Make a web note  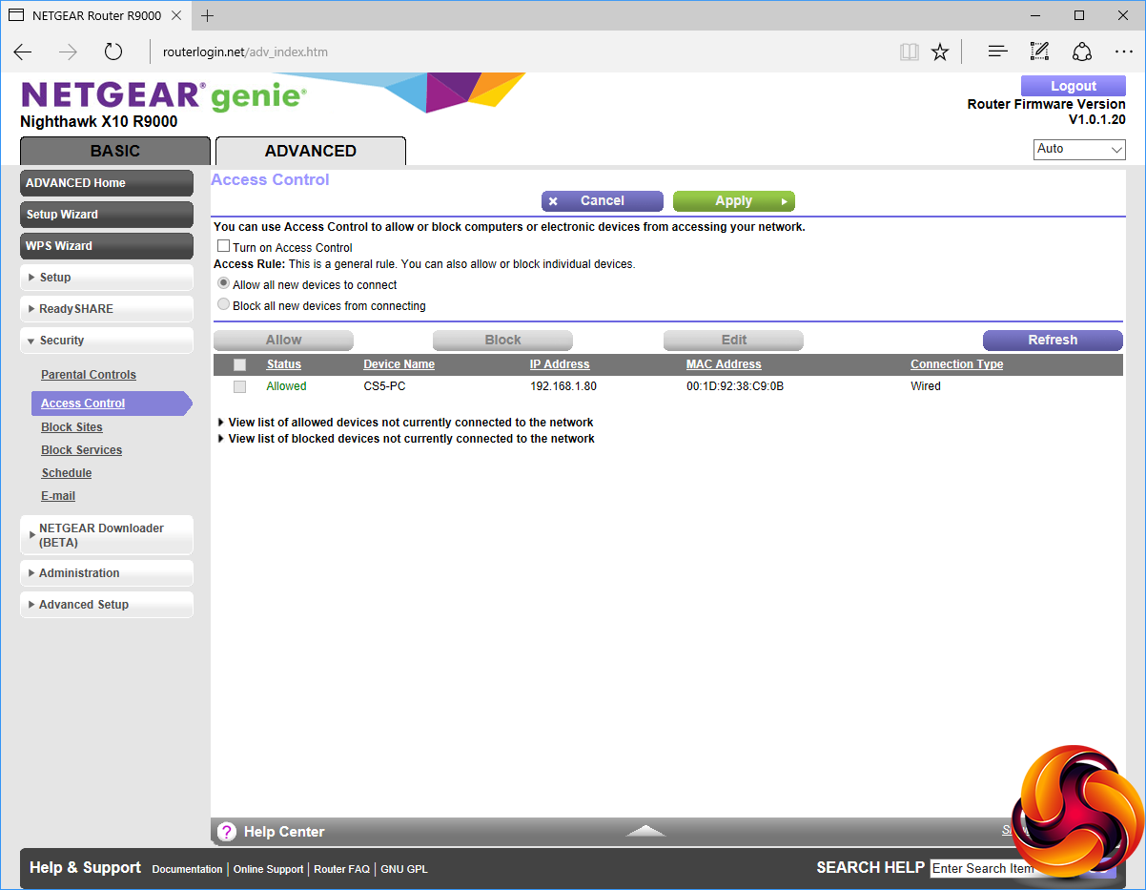(1039, 52)
